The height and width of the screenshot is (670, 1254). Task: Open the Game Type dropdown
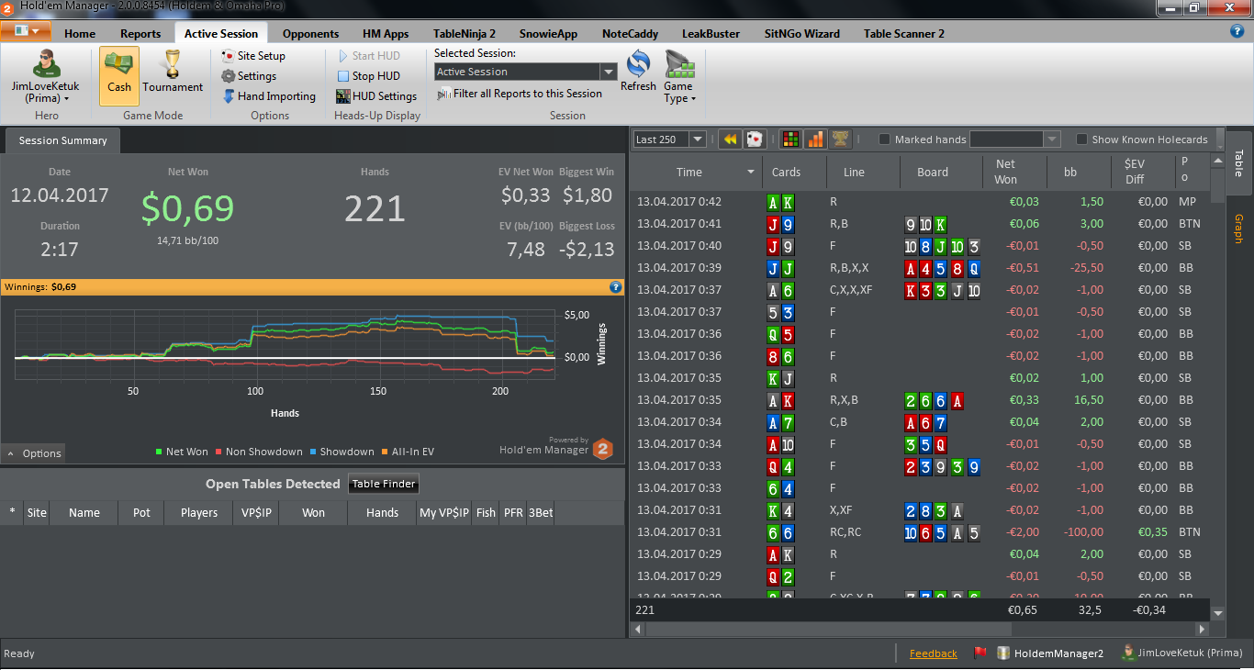tap(678, 77)
